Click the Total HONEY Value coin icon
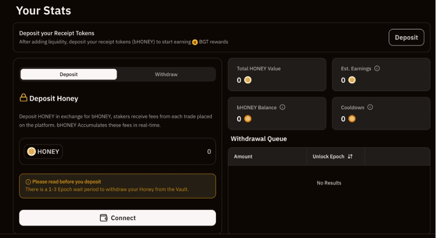This screenshot has height=238, width=436. coord(248,80)
